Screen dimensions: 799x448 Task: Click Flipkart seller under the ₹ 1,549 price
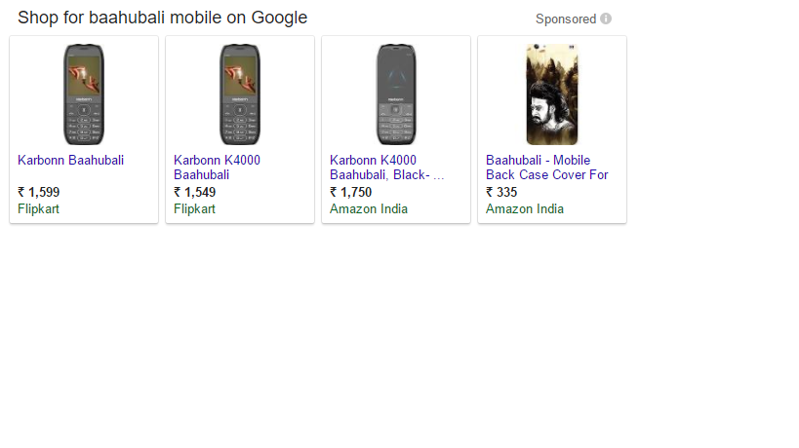[x=195, y=208]
